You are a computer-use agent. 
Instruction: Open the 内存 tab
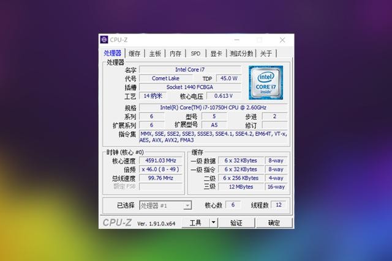click(x=176, y=53)
